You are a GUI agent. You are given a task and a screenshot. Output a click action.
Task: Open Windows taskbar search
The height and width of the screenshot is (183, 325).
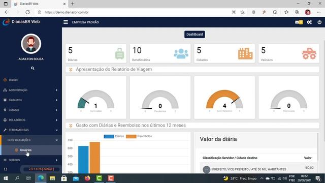coord(17,178)
